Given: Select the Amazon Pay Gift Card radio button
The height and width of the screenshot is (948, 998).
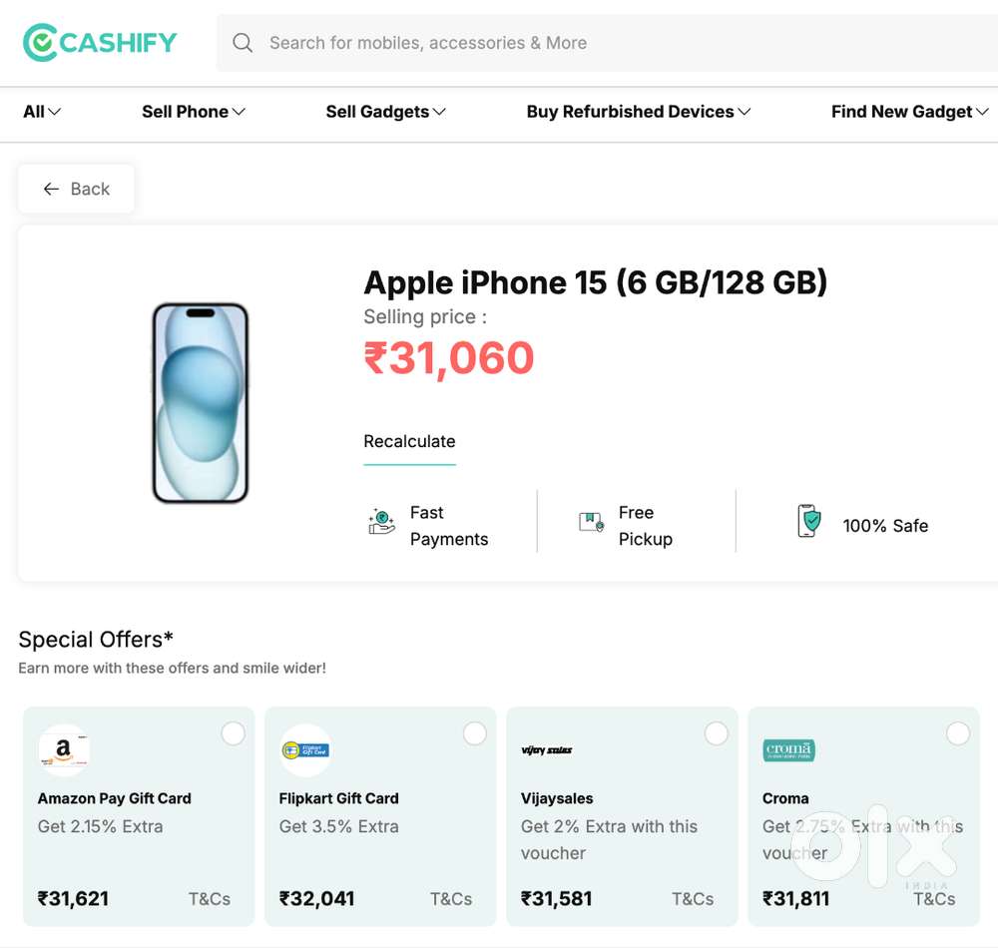Looking at the screenshot, I should (x=233, y=733).
